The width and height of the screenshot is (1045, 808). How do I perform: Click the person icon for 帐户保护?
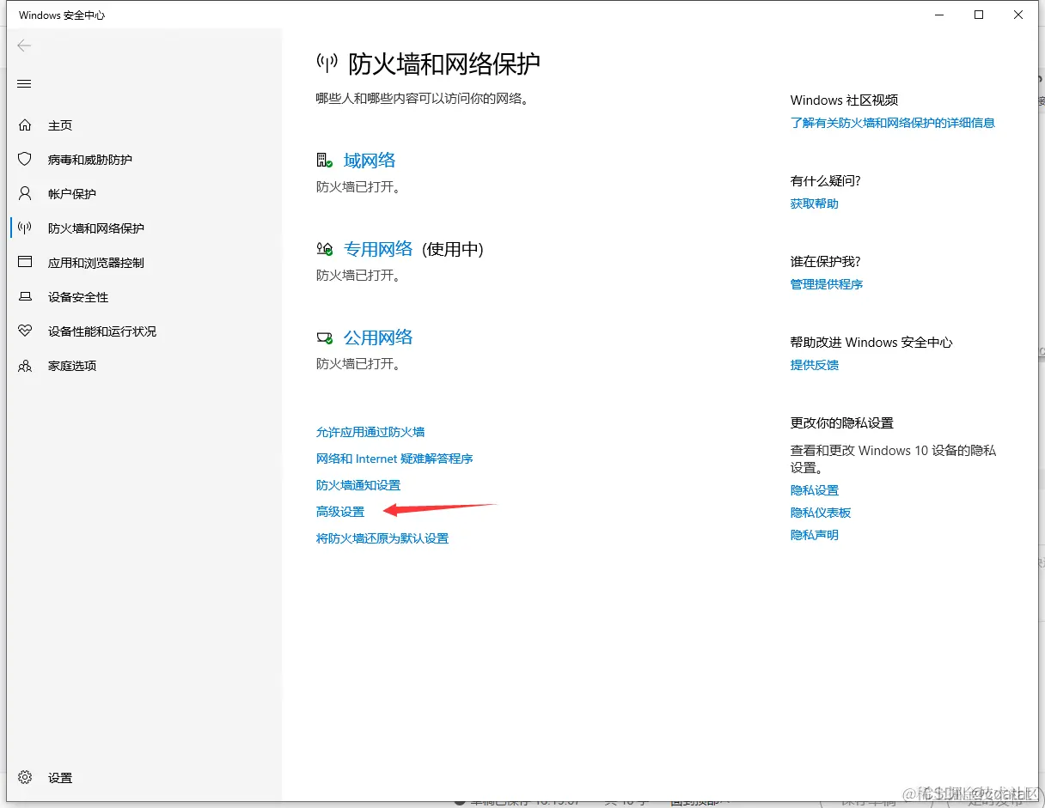point(25,193)
